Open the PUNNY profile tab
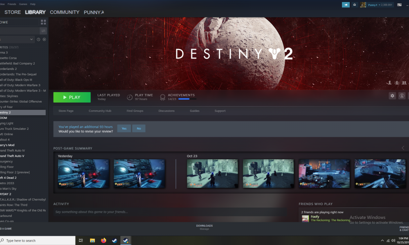 click(94, 12)
